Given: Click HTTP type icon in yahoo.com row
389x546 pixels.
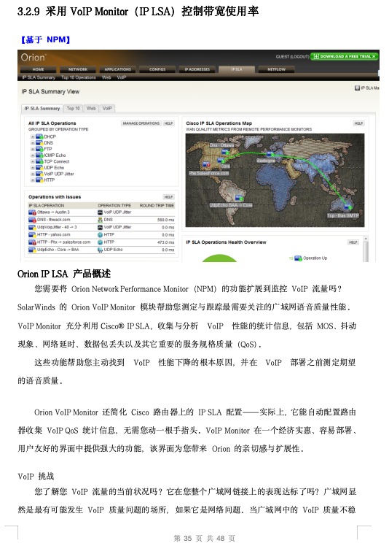Looking at the screenshot, I should [x=100, y=235].
